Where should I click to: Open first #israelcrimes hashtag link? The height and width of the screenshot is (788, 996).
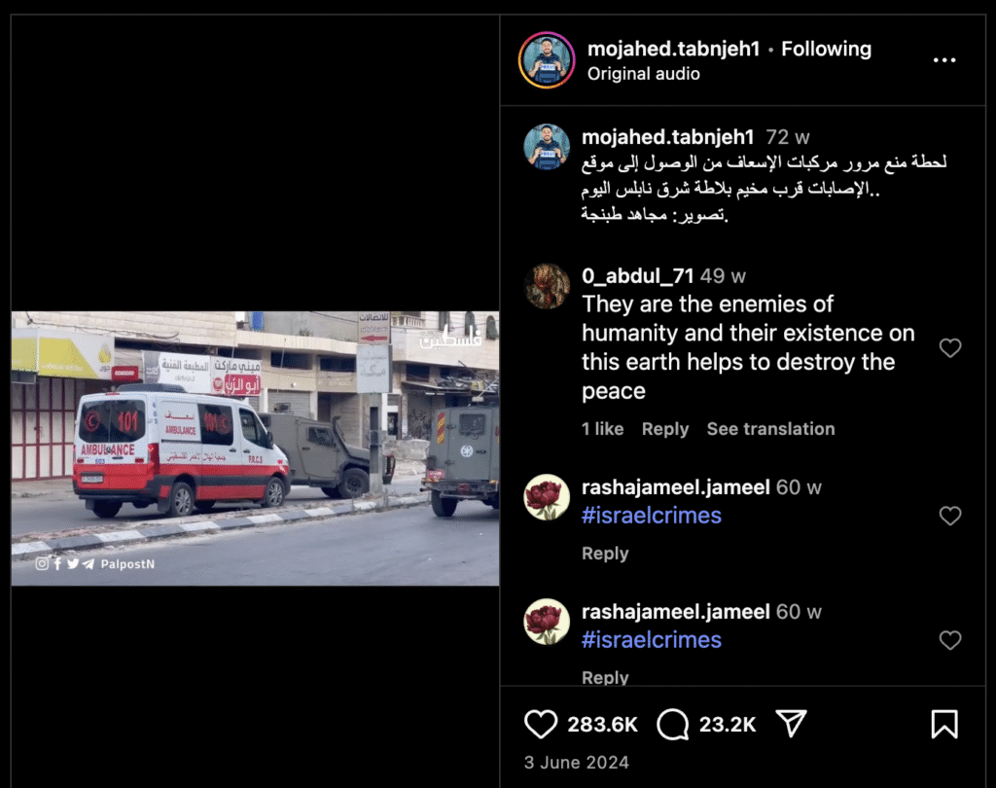click(652, 516)
